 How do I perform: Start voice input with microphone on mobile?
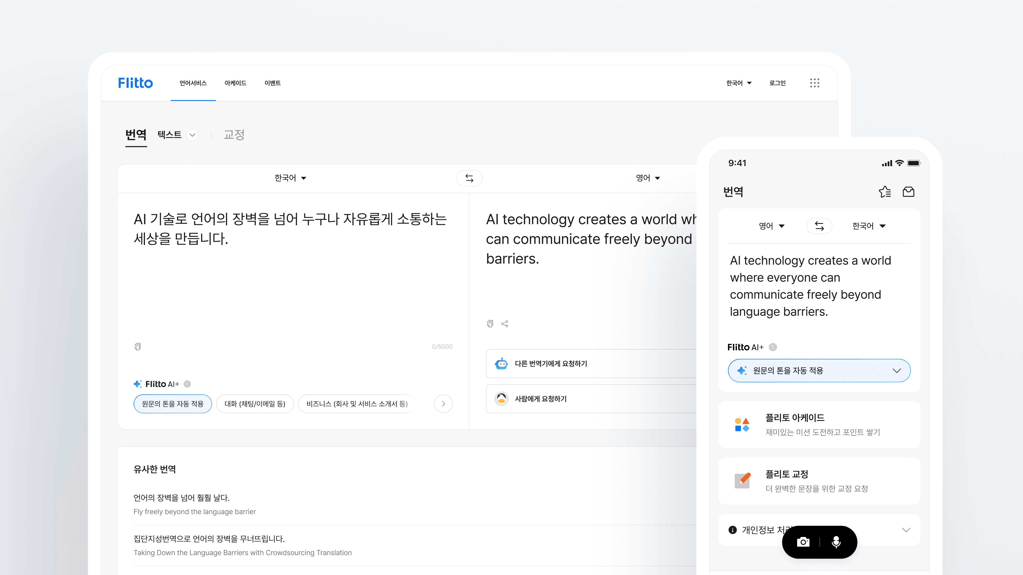(836, 542)
